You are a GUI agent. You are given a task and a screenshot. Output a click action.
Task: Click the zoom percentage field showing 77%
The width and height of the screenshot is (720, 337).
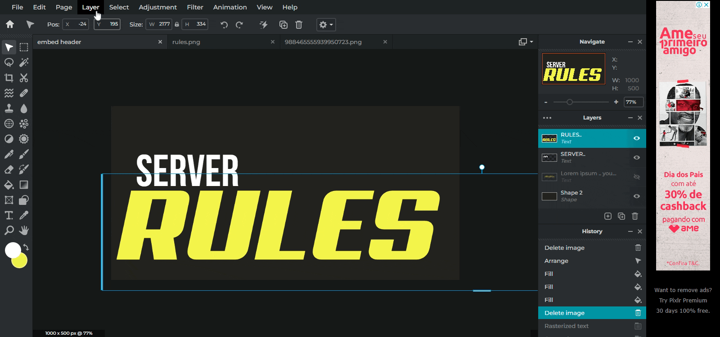(x=634, y=102)
